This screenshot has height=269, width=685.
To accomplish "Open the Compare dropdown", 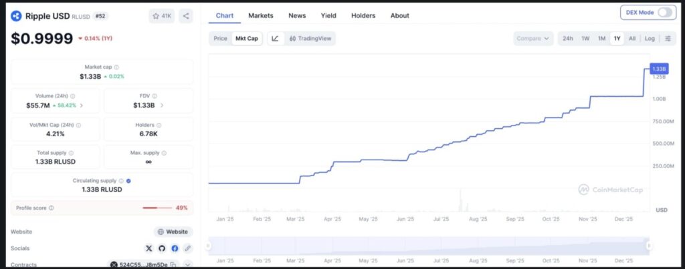I will (533, 39).
